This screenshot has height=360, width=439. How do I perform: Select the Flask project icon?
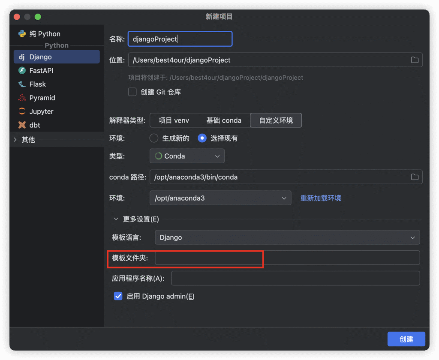pyautogui.click(x=22, y=84)
